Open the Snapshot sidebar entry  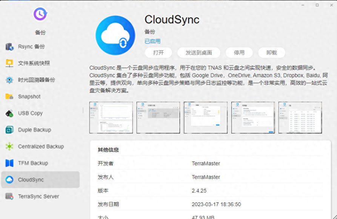point(40,96)
